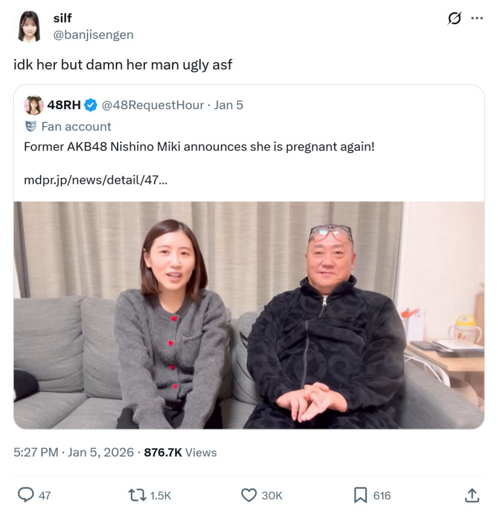Open the quoted tweet text about Nishino Miki
The width and height of the screenshot is (498, 515).
tap(199, 146)
